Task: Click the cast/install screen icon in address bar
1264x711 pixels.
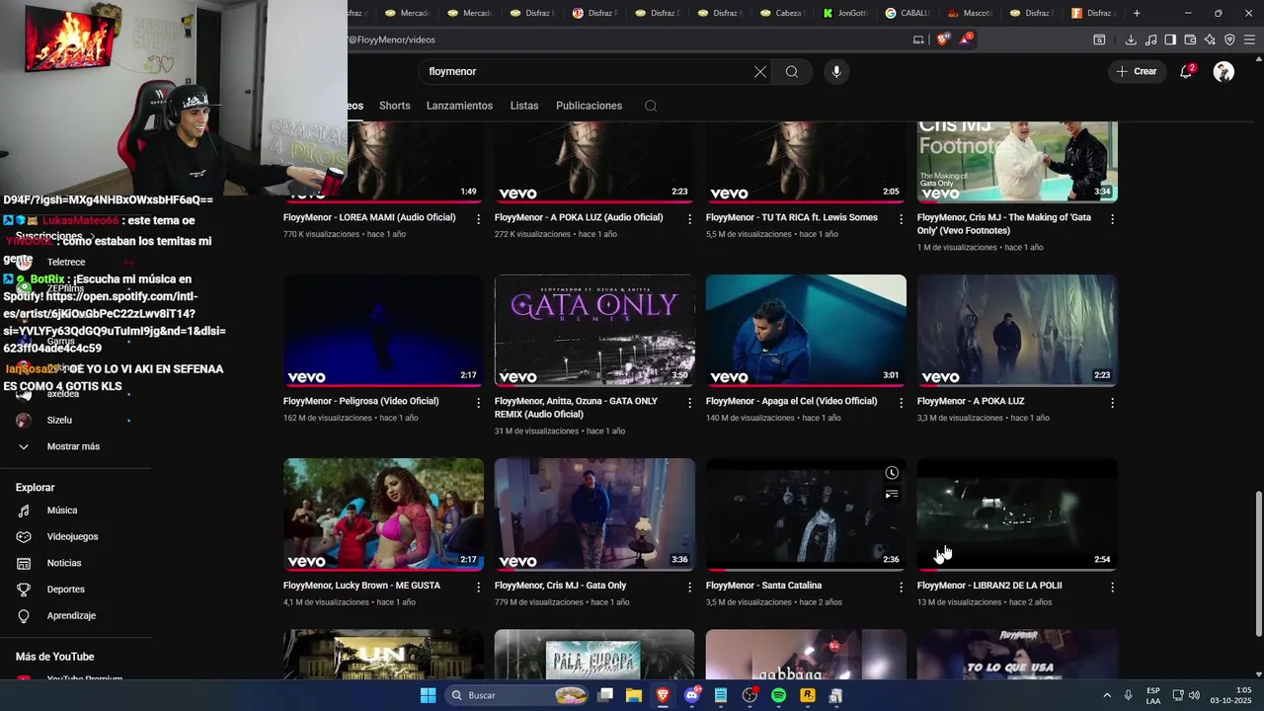Action: (918, 39)
